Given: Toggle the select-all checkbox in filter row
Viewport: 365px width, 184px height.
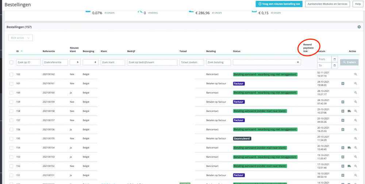Looking at the screenshot, I should point(11,62).
